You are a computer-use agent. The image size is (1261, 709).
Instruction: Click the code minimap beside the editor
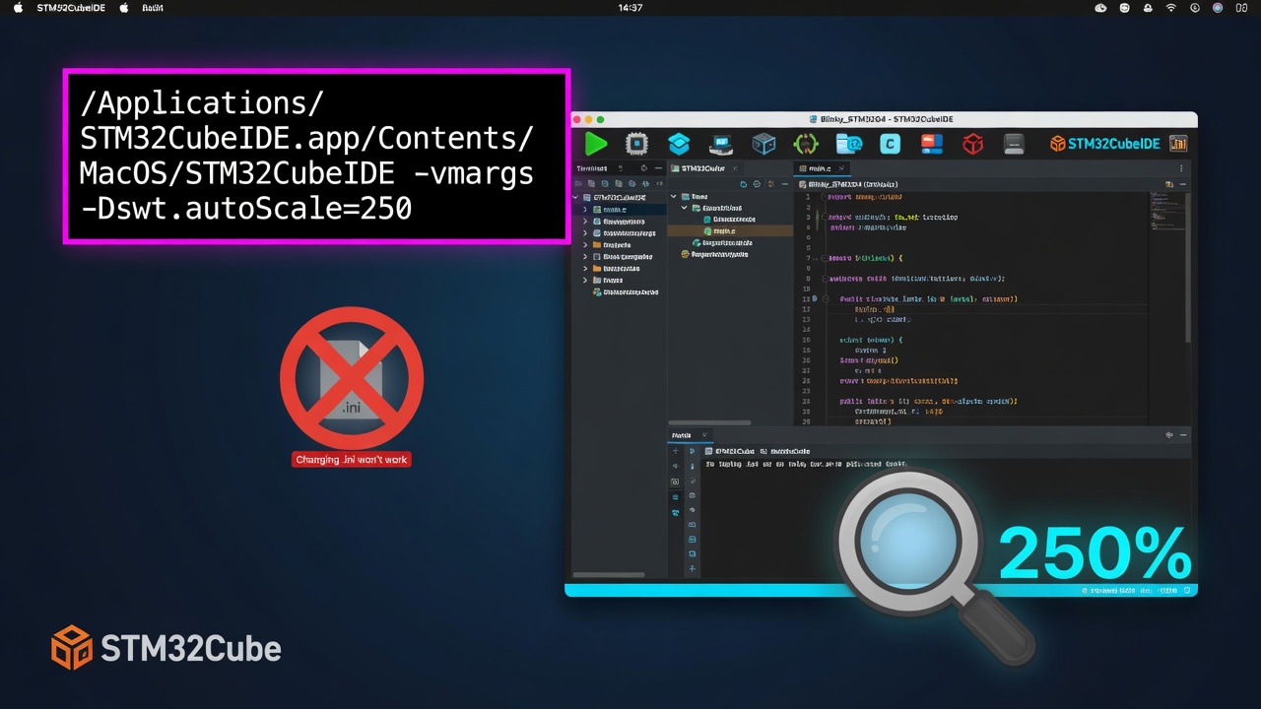[x=1165, y=212]
